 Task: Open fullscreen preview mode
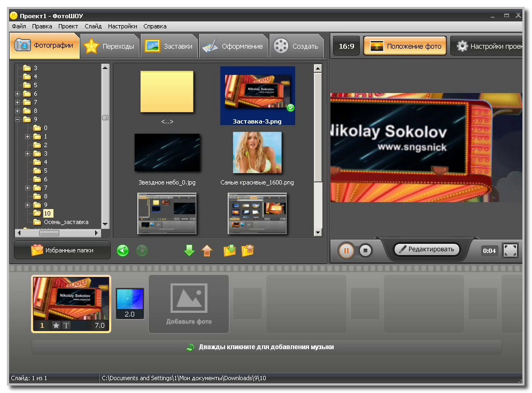point(511,250)
